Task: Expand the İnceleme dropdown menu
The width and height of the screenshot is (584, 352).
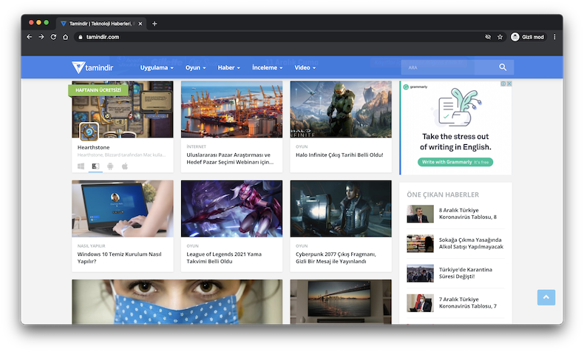Action: (267, 67)
